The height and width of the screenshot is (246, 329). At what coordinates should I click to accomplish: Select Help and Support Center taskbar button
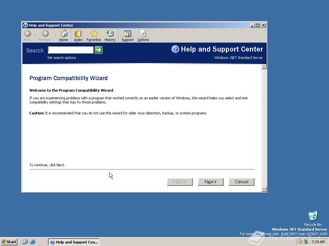click(74, 242)
